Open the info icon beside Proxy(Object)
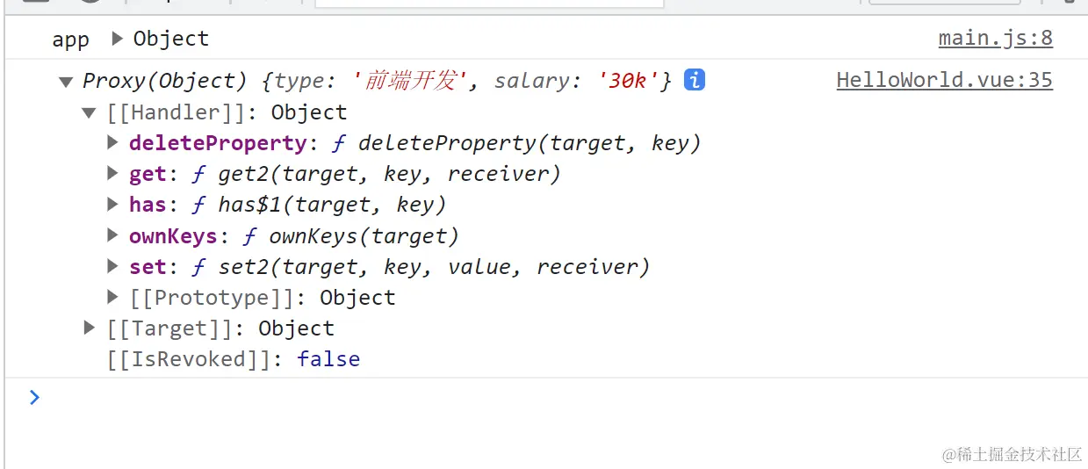 (694, 81)
